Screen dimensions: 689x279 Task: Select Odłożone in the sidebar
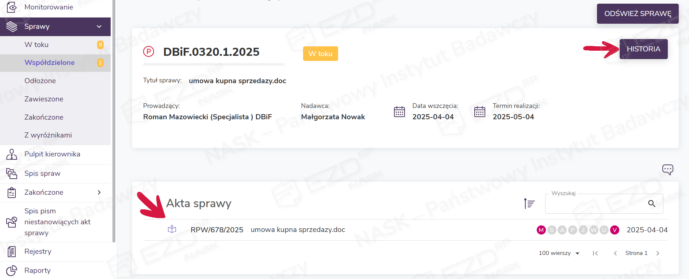click(40, 81)
